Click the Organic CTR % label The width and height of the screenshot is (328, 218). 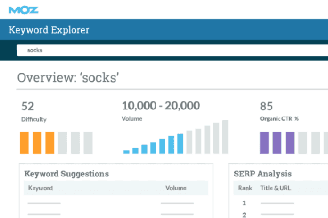click(279, 119)
